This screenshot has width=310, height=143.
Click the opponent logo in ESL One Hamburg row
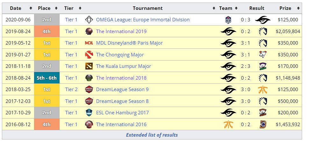(x=263, y=113)
